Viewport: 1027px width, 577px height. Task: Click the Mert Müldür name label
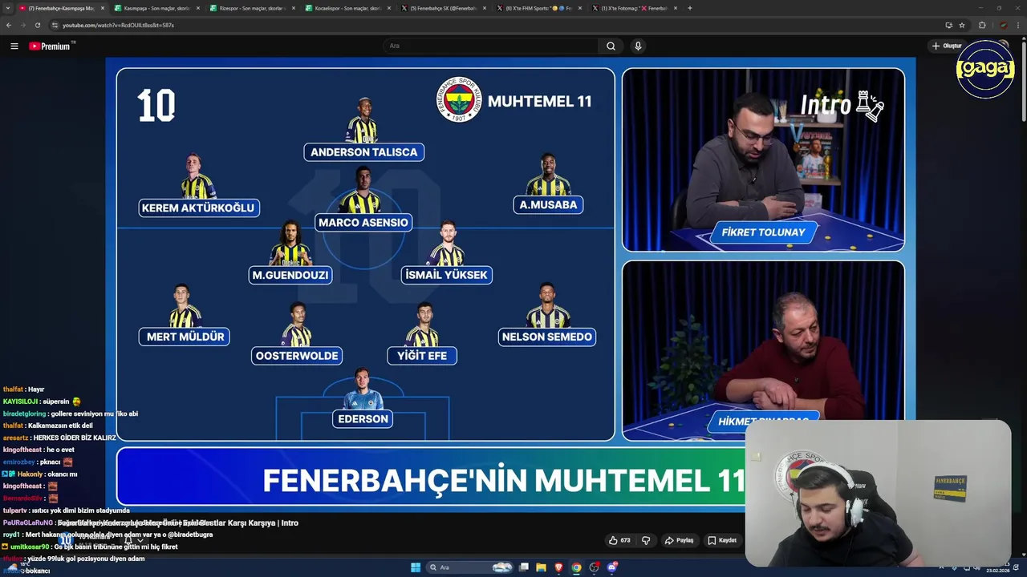click(x=185, y=337)
